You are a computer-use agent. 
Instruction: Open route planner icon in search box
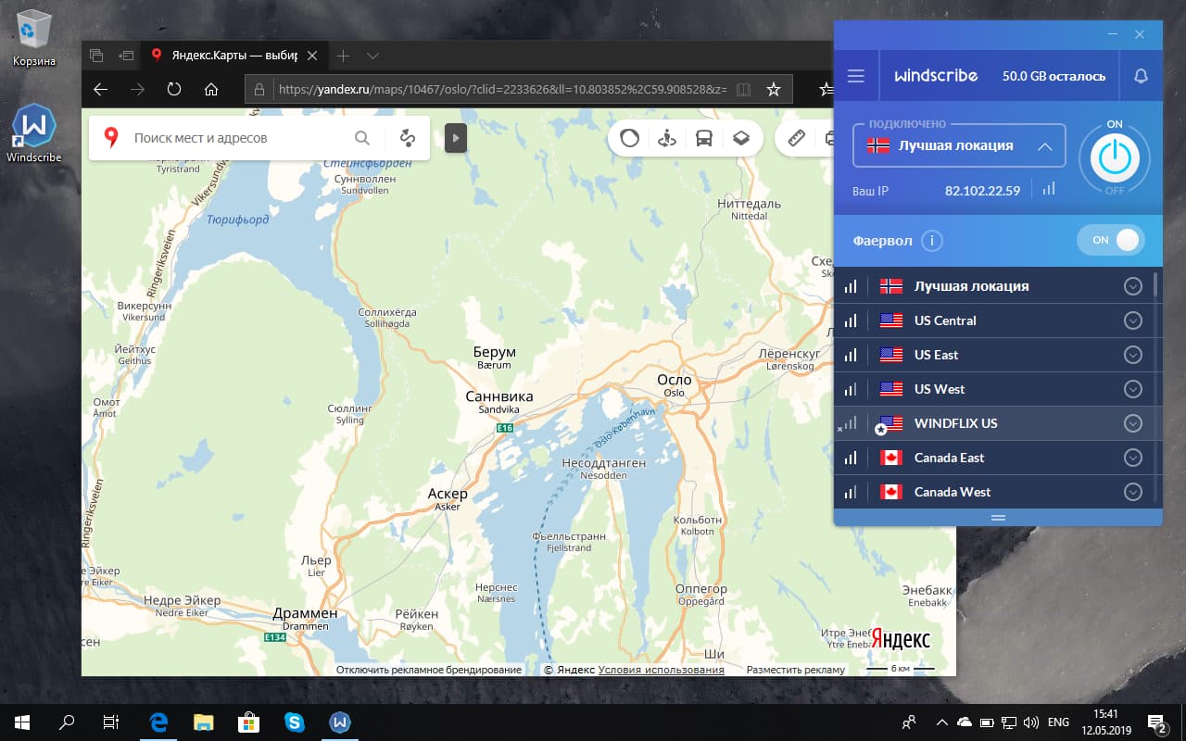coord(407,138)
